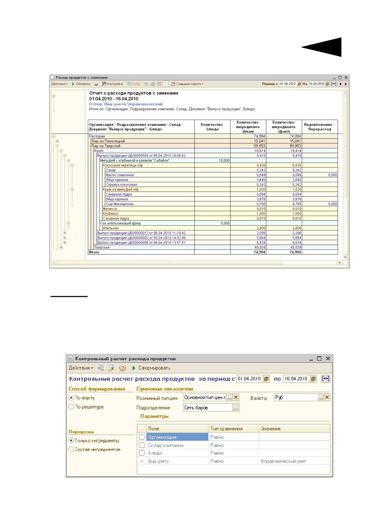Click the Сформировать run button
The width and height of the screenshot is (374, 530).
point(151,368)
